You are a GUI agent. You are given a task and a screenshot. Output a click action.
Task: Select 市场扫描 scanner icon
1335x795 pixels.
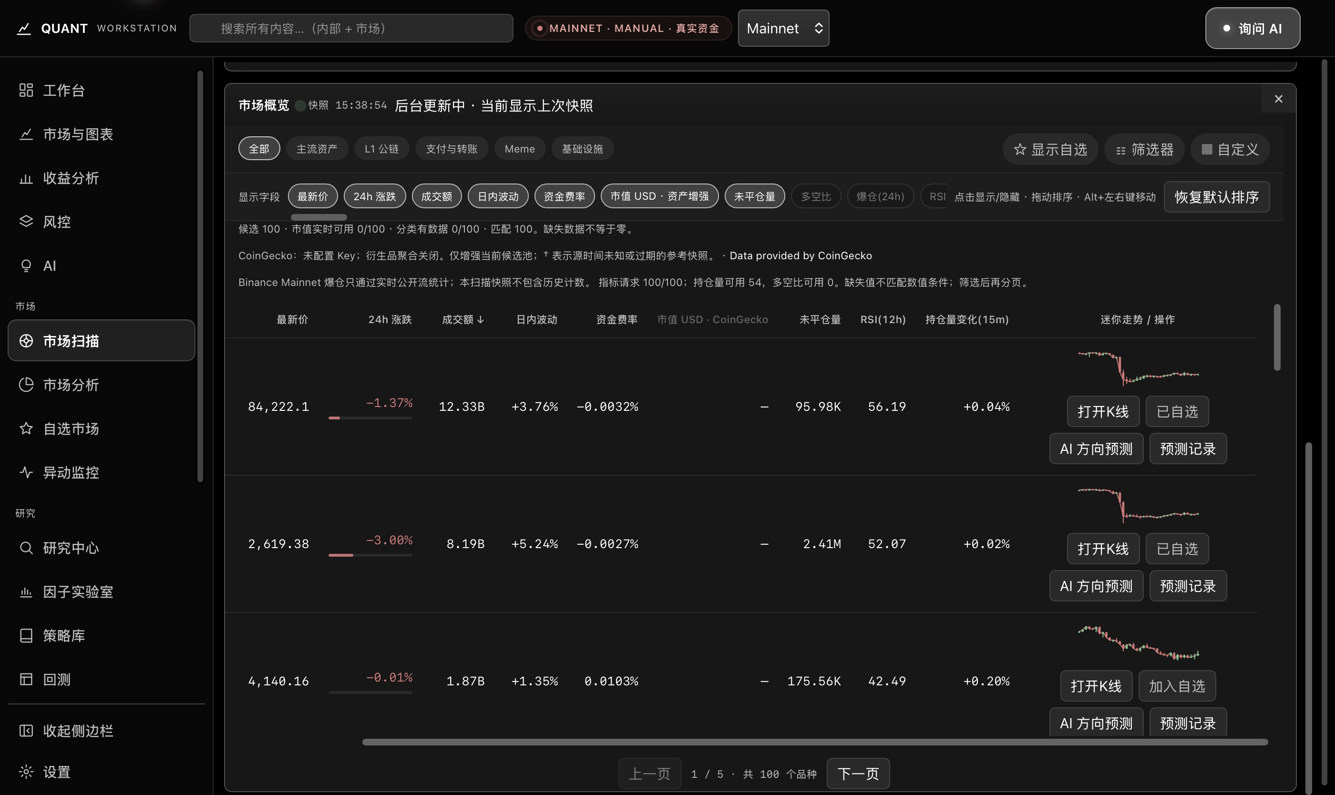click(x=26, y=341)
